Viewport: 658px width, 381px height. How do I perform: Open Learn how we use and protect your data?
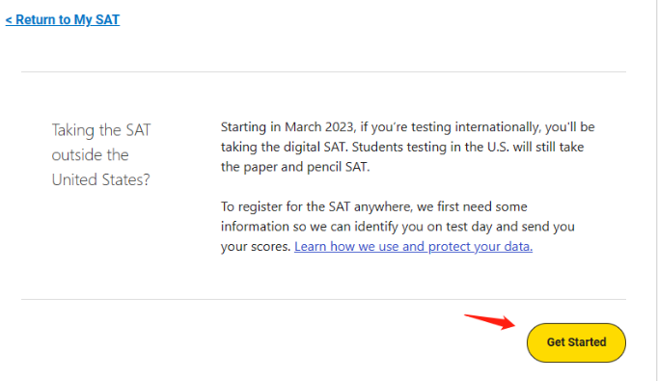[413, 246]
